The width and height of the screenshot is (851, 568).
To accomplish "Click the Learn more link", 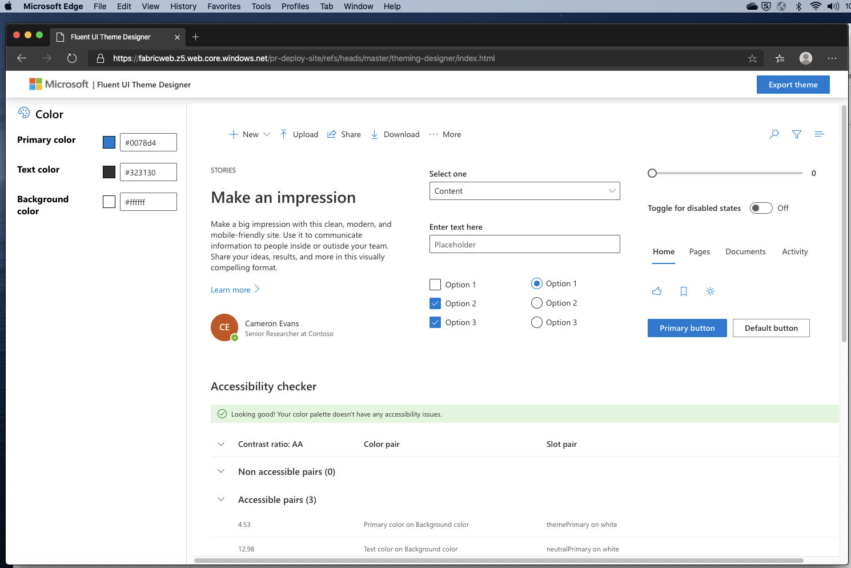I will pos(230,289).
